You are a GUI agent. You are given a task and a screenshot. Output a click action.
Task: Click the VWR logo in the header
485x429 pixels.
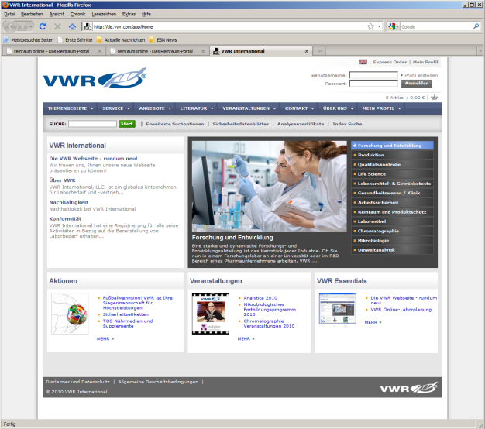coord(95,78)
